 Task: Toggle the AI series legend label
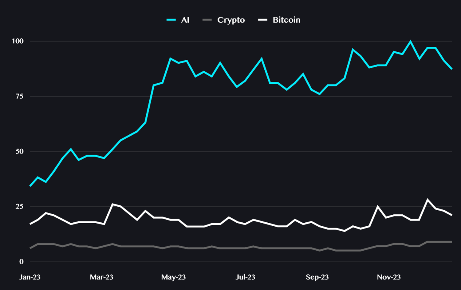(x=185, y=20)
